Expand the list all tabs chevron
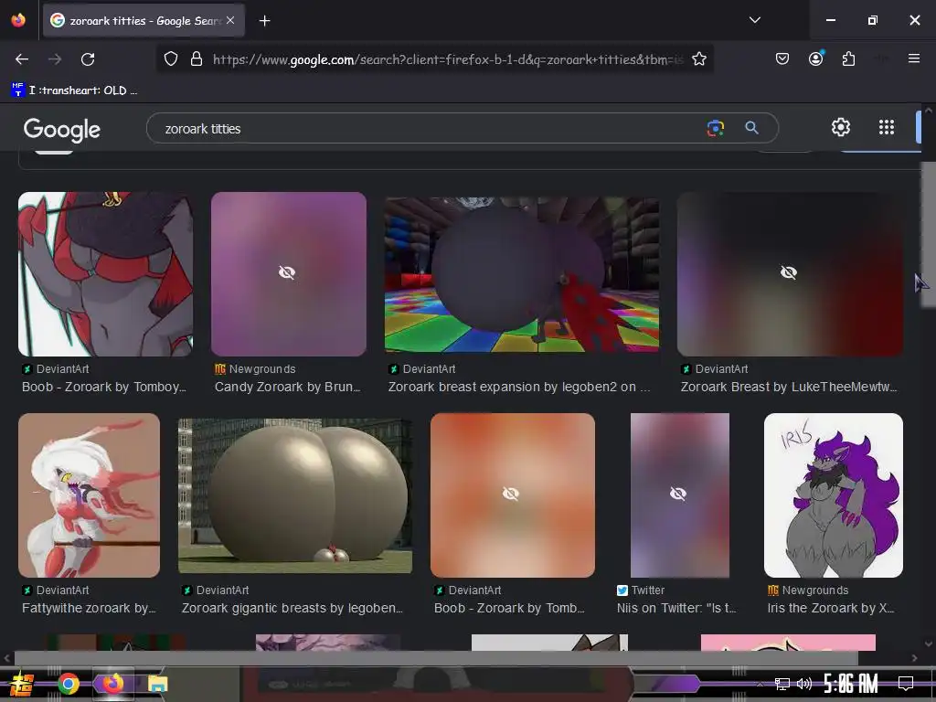936x702 pixels. (x=754, y=20)
